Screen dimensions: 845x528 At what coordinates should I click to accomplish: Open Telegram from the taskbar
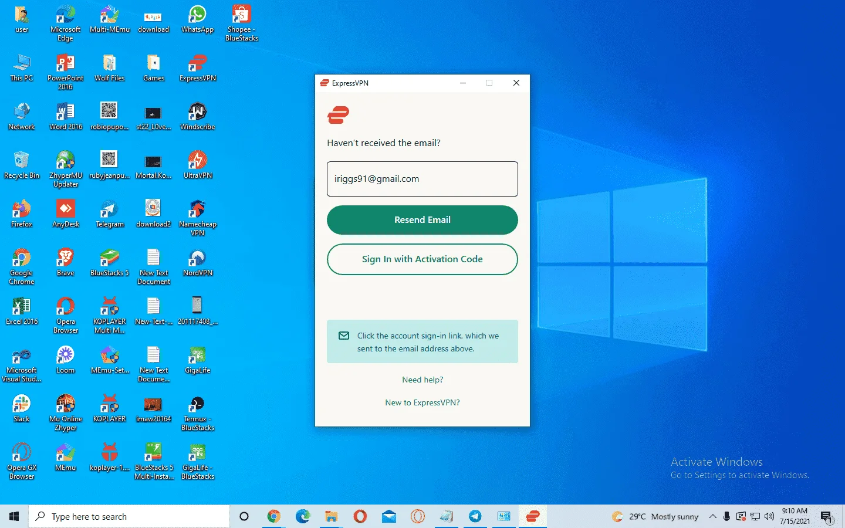tap(475, 516)
